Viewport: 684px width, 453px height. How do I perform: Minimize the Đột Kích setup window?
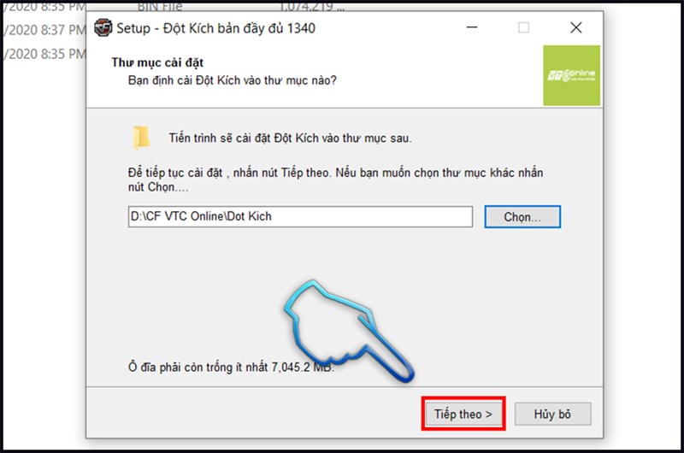tap(472, 27)
